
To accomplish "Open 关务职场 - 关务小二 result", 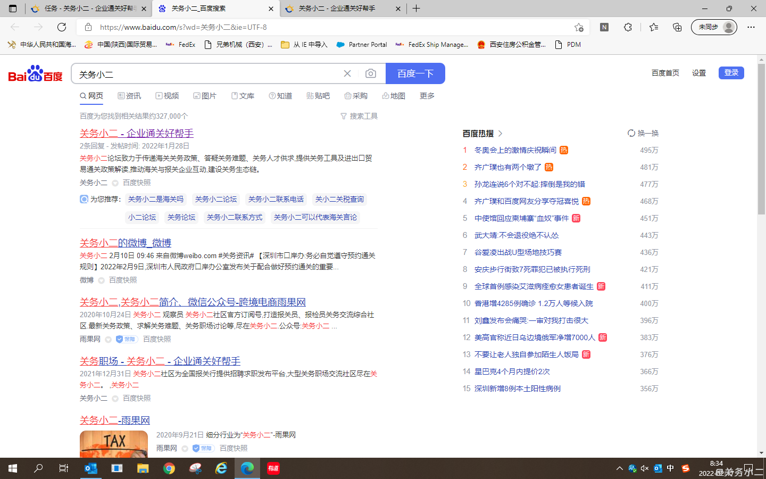I will (x=160, y=361).
